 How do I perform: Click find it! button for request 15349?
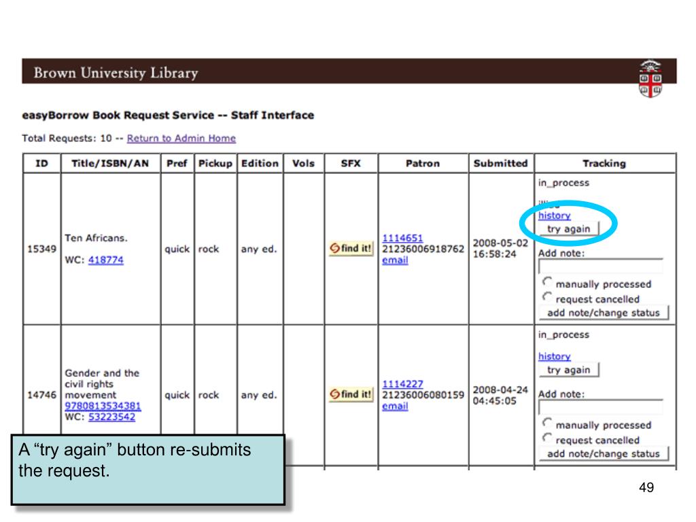(351, 248)
